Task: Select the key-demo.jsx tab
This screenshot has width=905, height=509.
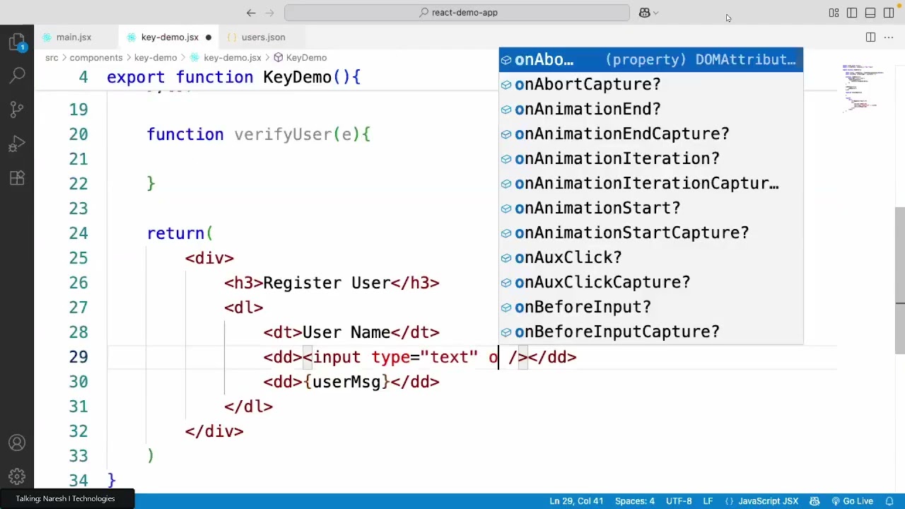Action: click(170, 37)
